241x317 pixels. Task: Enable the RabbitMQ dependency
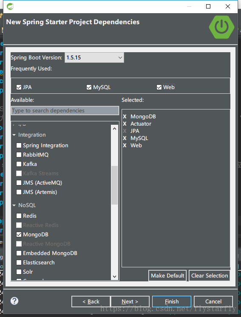point(19,154)
